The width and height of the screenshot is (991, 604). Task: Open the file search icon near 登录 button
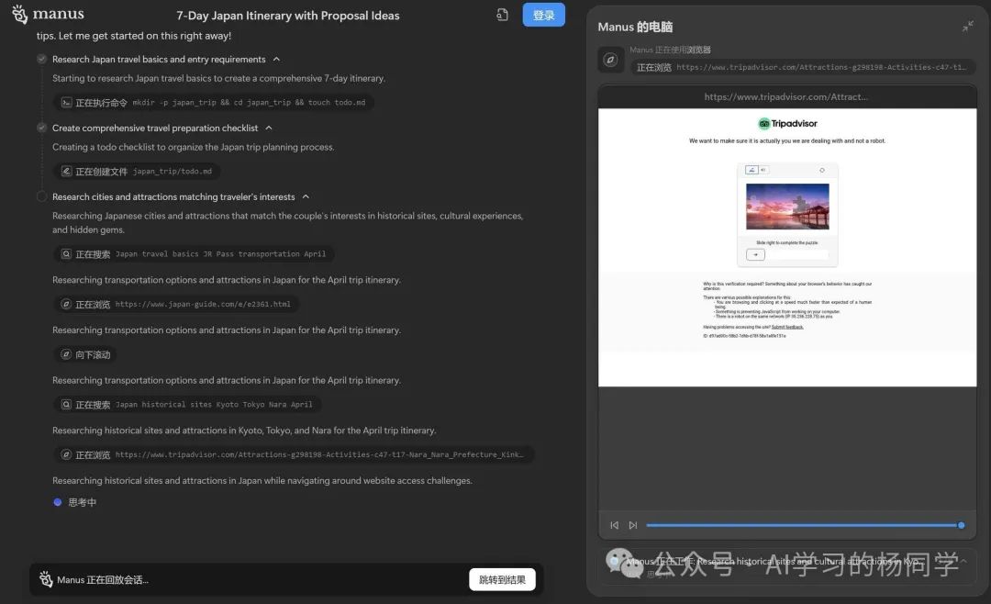(500, 15)
